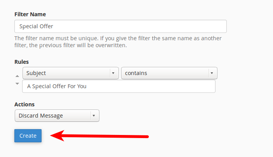Click the rule value field with the offer text
Viewport: 273px width, 157px height.
[119, 86]
